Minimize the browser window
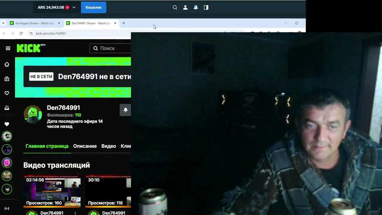382x215 pixels. point(286,23)
